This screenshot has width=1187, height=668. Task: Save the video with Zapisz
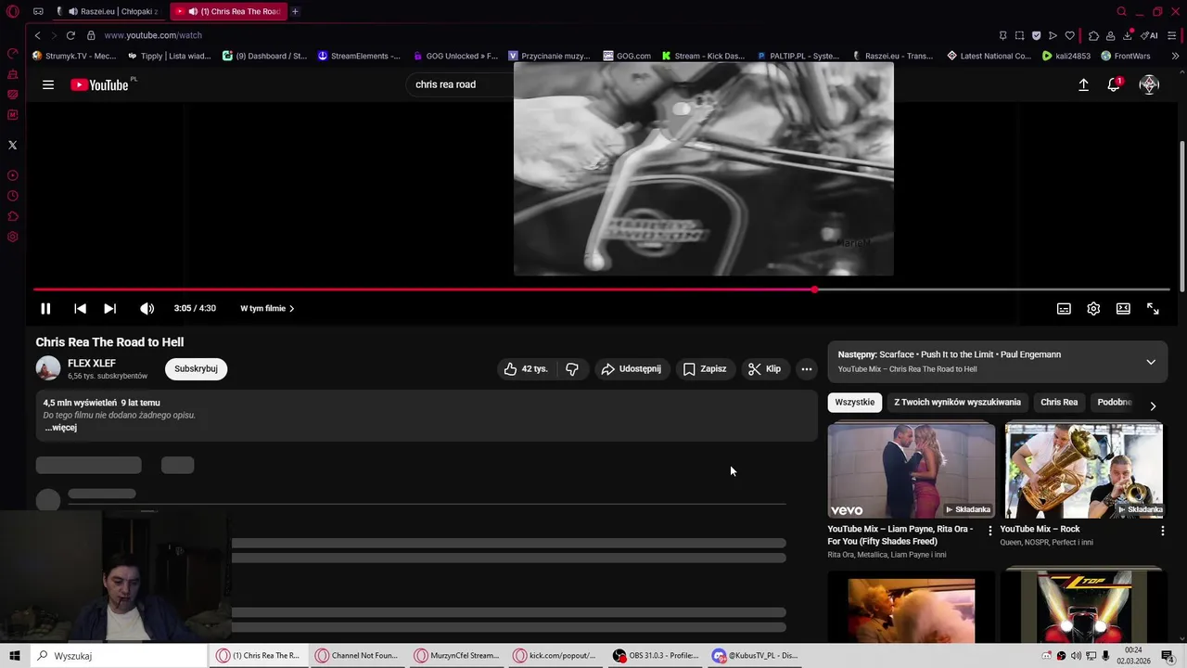coord(705,368)
